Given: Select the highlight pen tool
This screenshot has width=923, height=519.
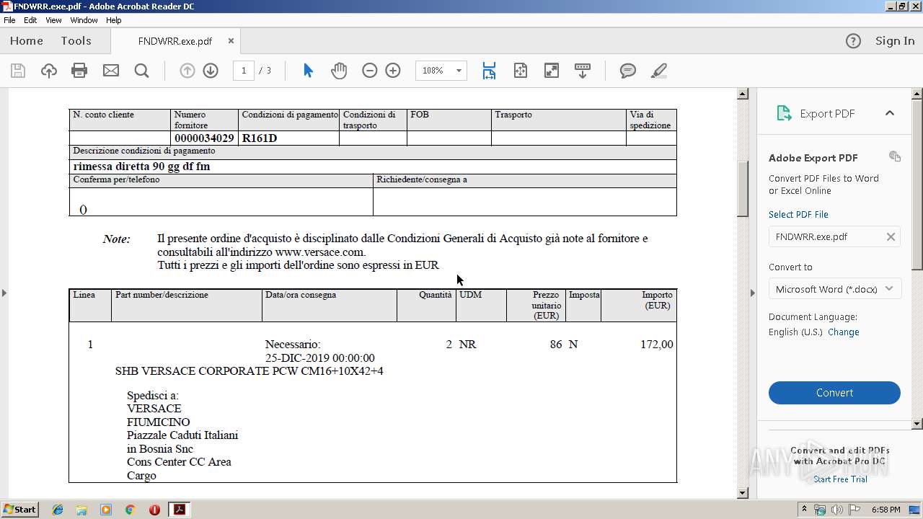Looking at the screenshot, I should pos(658,71).
